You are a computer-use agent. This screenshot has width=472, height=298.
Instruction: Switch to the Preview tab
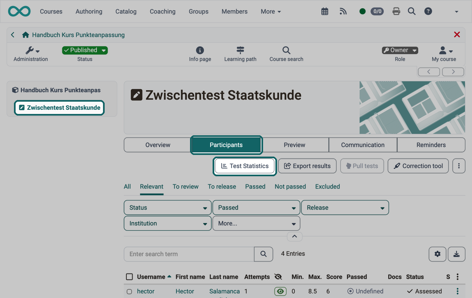point(294,145)
